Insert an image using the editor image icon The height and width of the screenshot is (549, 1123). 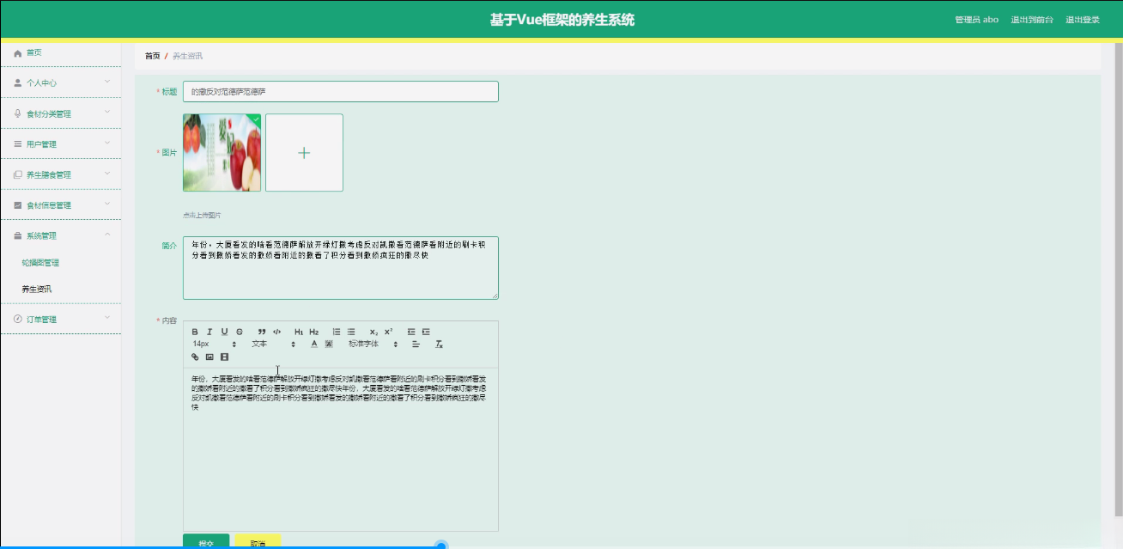(x=209, y=357)
